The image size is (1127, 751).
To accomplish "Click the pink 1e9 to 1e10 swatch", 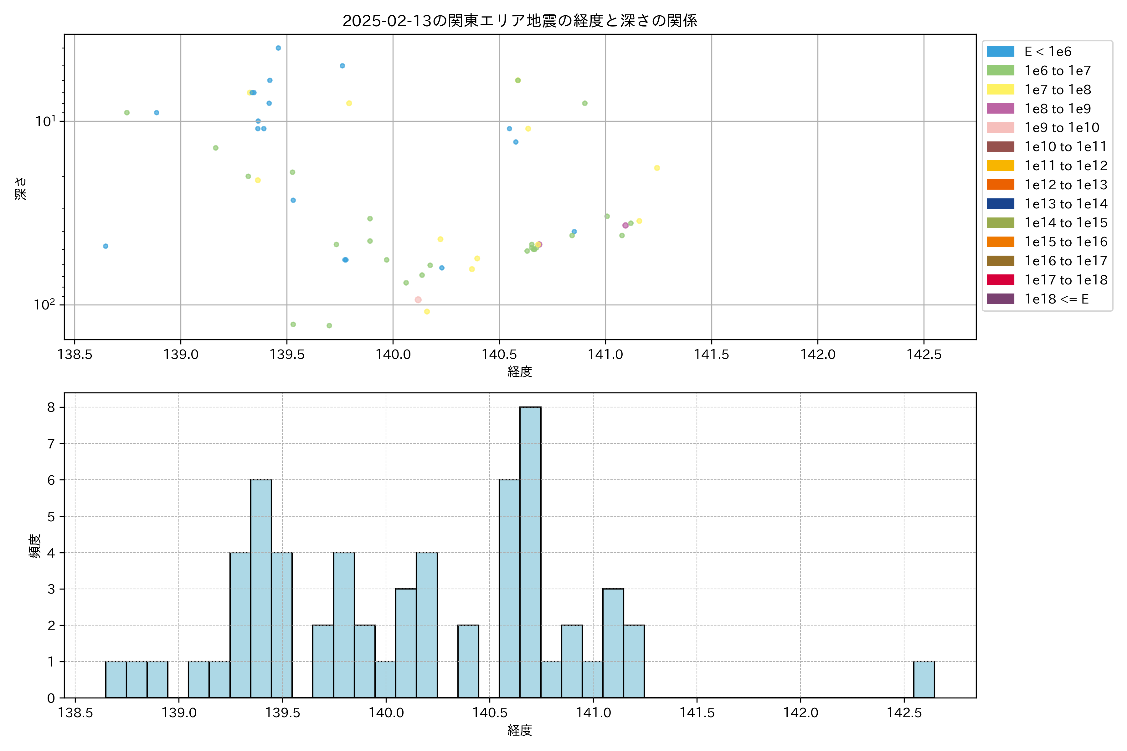I will coord(1001,128).
